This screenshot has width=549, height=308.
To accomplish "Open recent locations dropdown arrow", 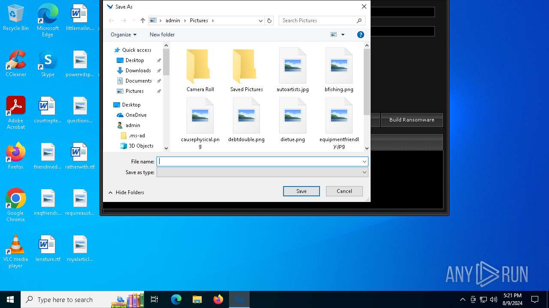I will pyautogui.click(x=134, y=21).
